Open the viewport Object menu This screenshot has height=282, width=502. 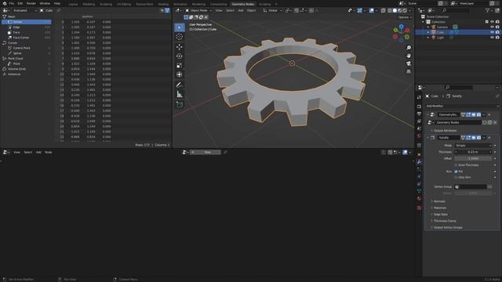[x=251, y=10]
